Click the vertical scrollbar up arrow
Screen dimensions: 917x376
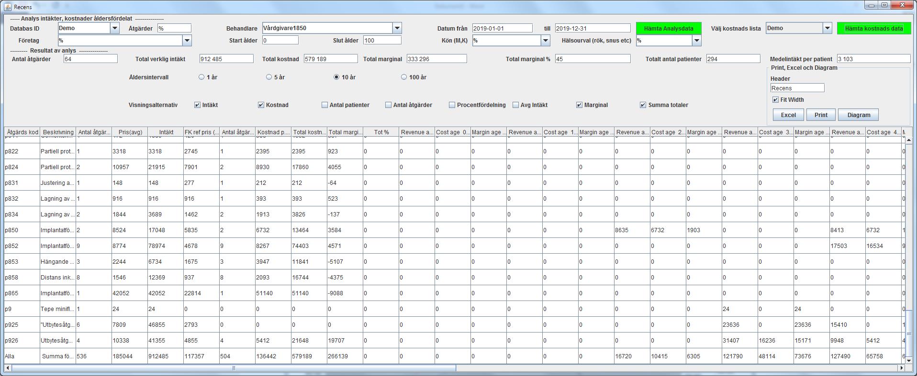(x=909, y=140)
